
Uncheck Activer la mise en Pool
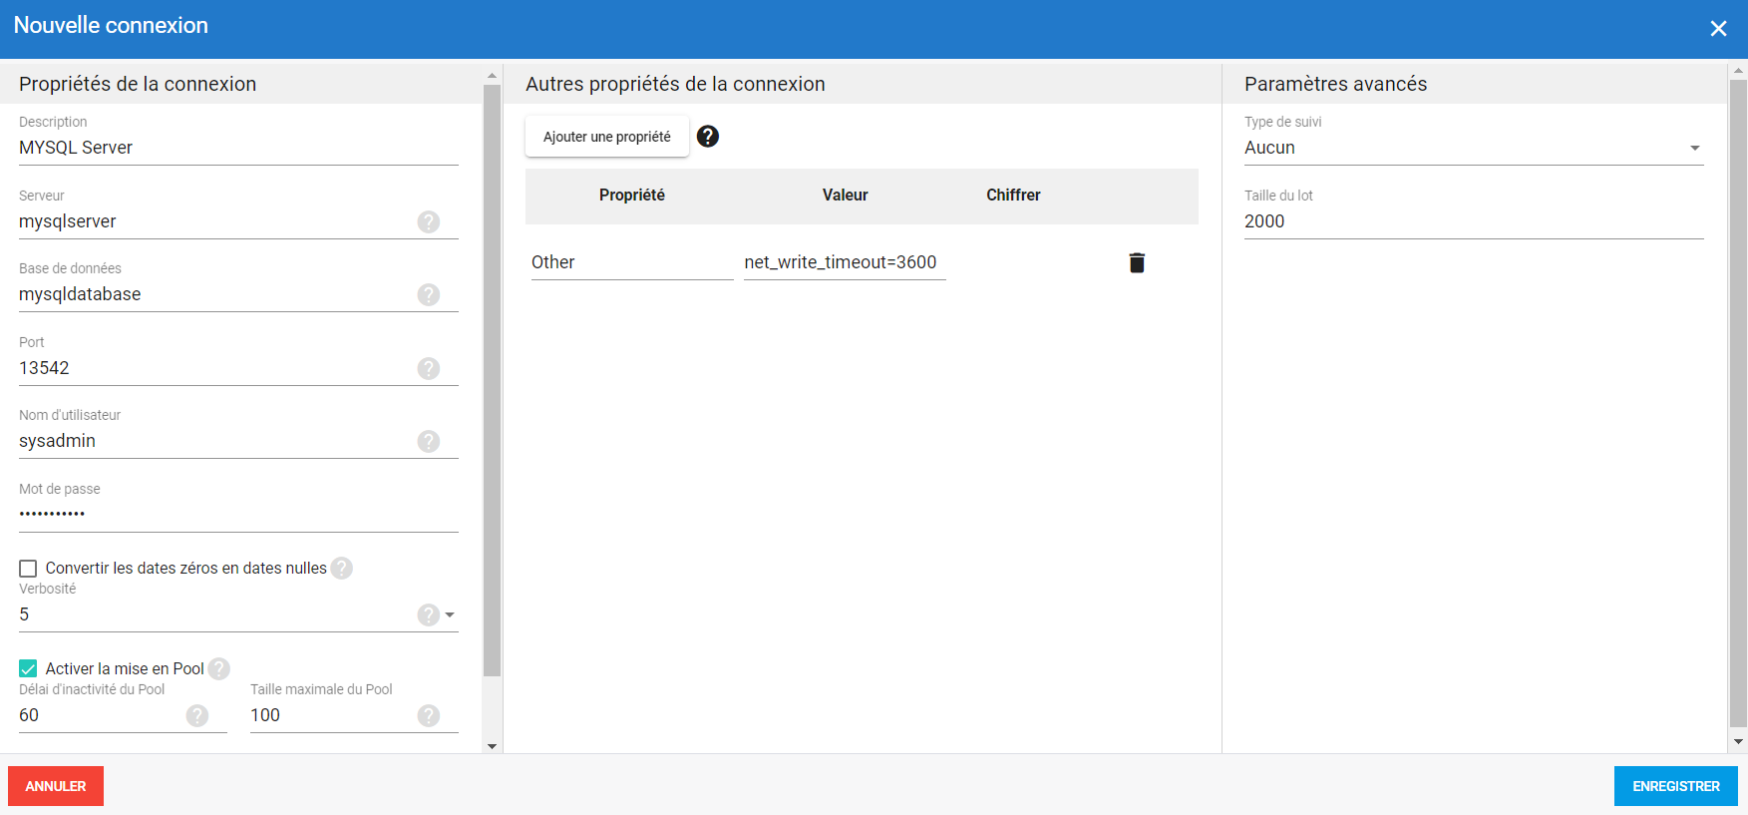[x=28, y=669]
